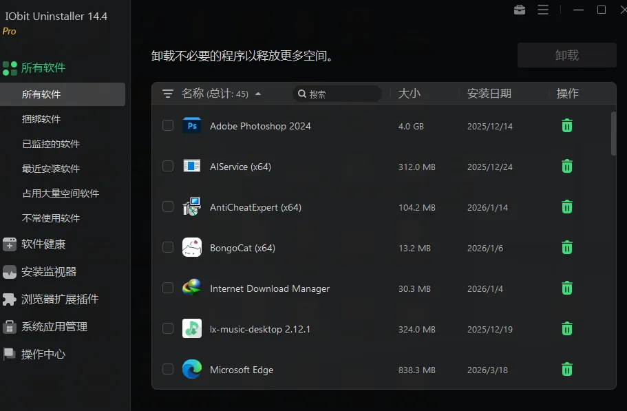Check the Adobe Photoshop 2024 checkbox
The height and width of the screenshot is (411, 627).
pyautogui.click(x=168, y=125)
